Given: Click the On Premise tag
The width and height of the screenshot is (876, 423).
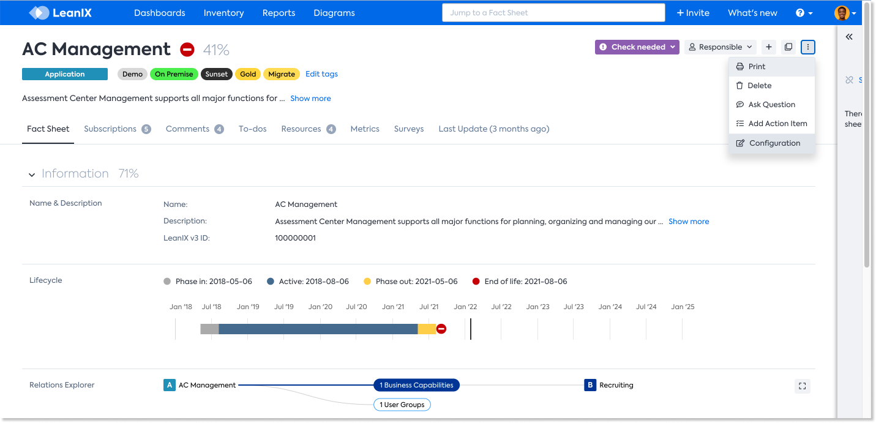Looking at the screenshot, I should click(x=174, y=74).
